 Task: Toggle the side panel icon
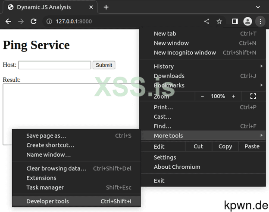click(x=235, y=22)
